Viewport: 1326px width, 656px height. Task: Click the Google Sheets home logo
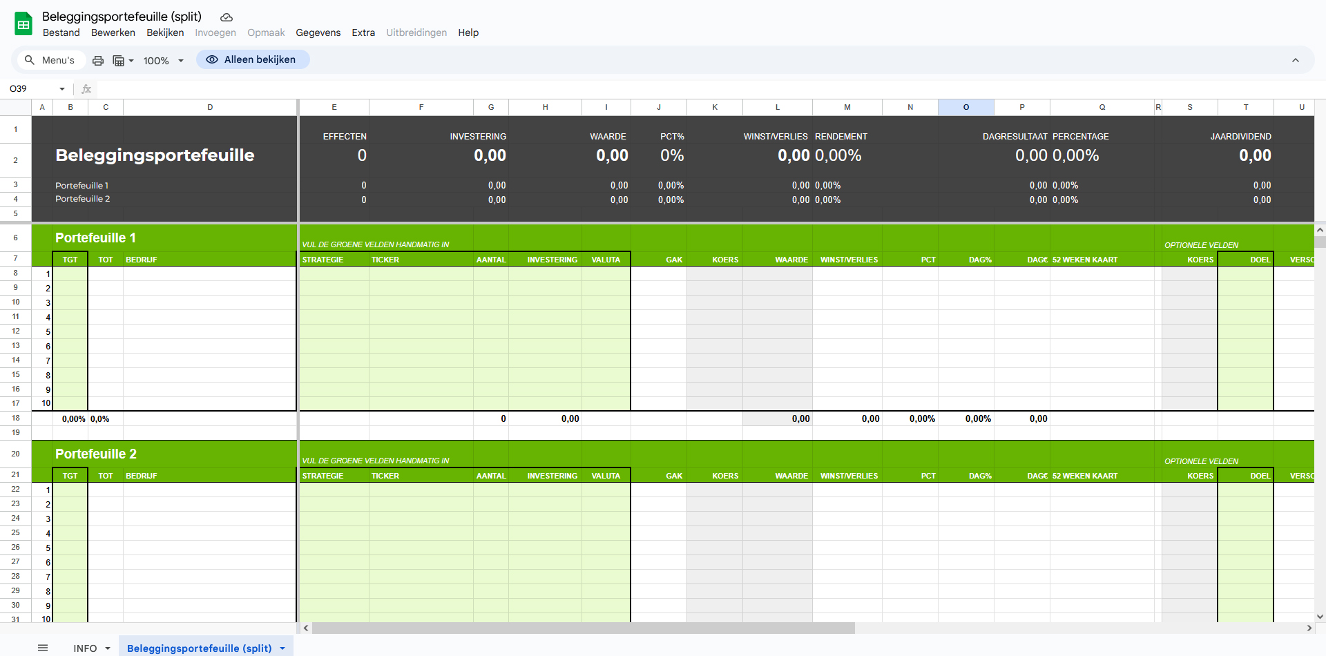[23, 24]
